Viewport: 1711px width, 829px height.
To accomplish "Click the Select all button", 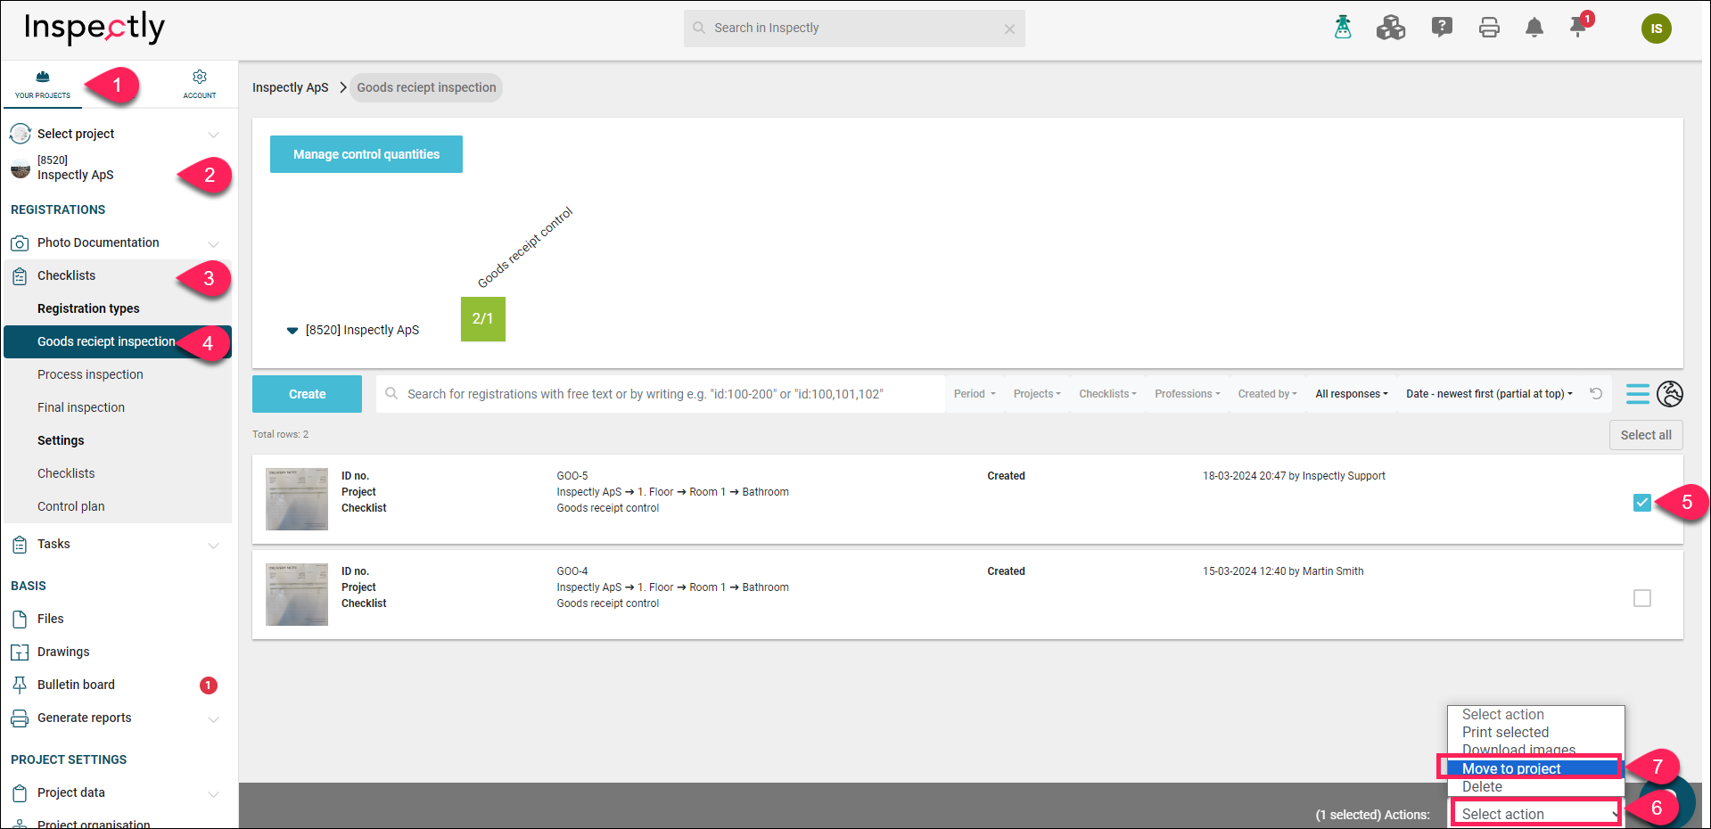I will coord(1646,435).
